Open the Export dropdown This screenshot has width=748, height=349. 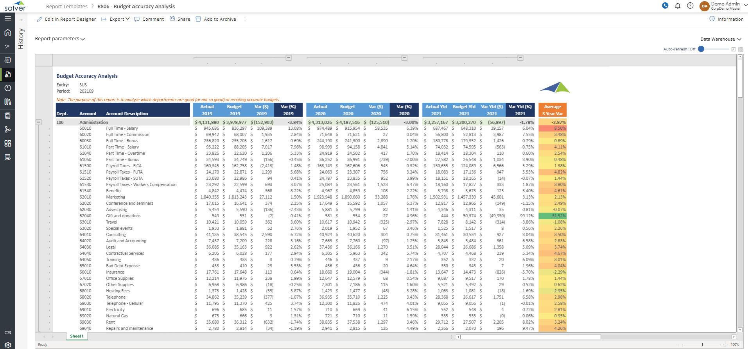point(115,19)
